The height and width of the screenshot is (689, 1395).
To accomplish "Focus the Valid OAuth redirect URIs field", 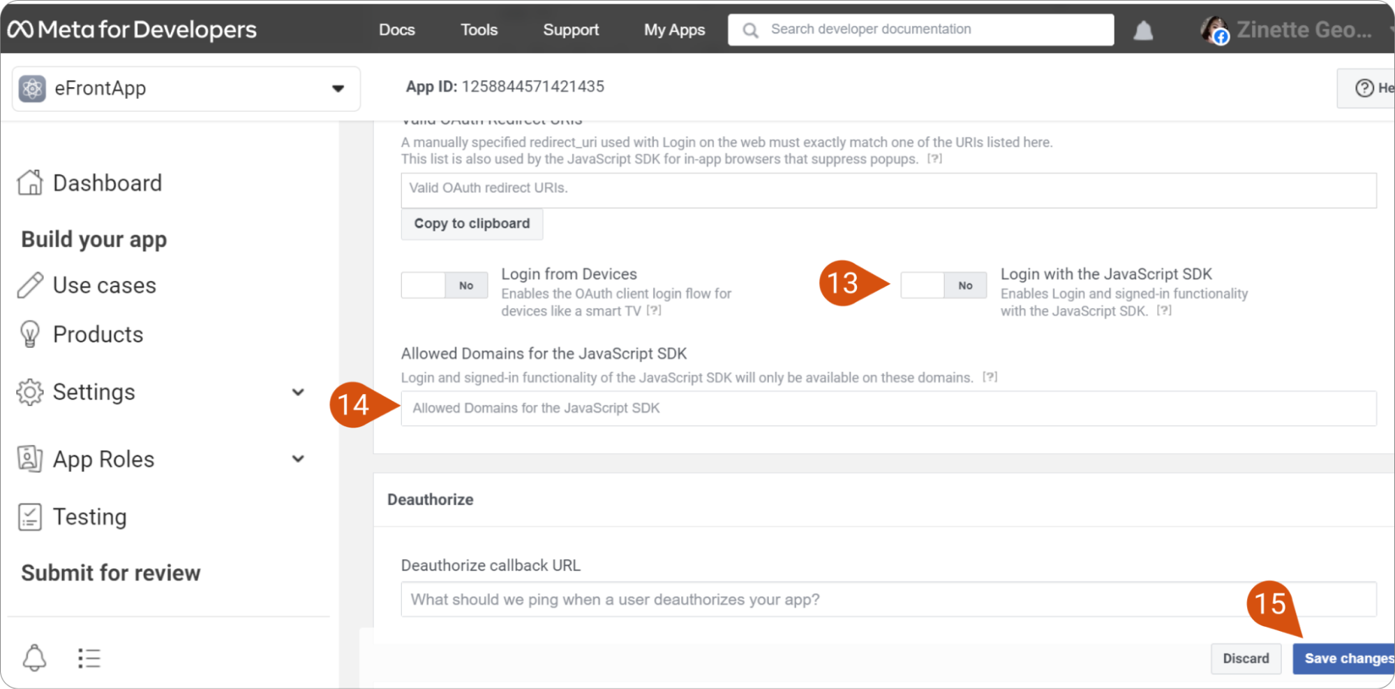I will [x=888, y=190].
